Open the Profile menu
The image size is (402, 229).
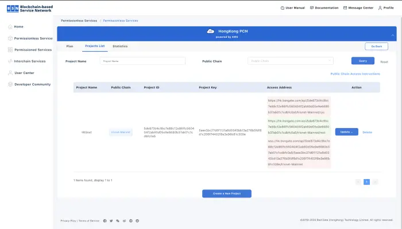386,8
